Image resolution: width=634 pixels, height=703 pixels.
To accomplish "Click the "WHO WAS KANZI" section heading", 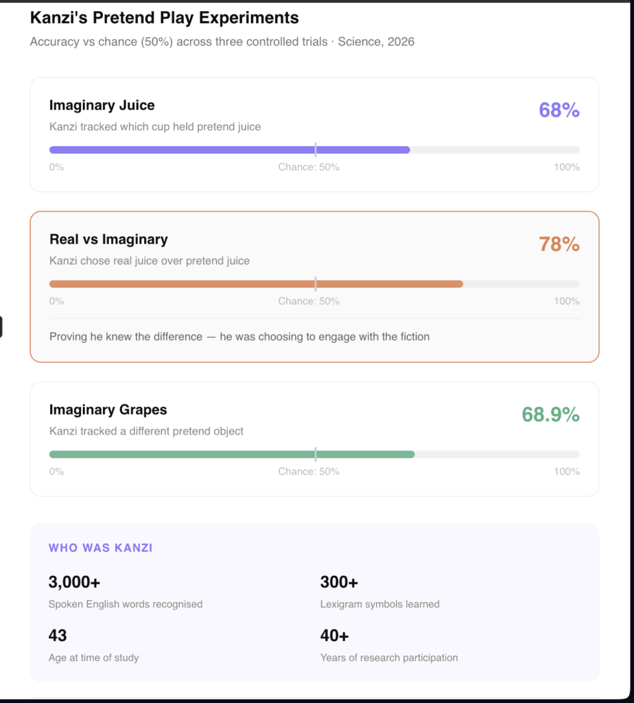I will (100, 548).
